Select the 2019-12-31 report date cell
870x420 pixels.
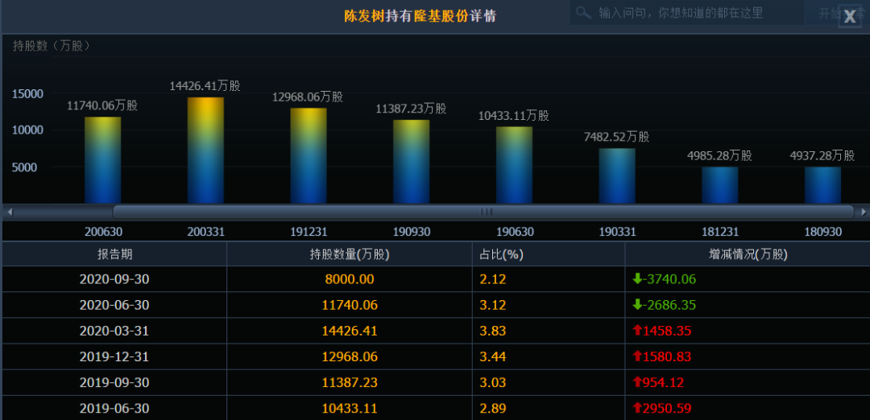click(x=115, y=356)
